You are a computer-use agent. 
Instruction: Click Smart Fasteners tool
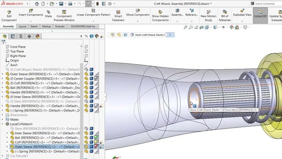coord(118,16)
